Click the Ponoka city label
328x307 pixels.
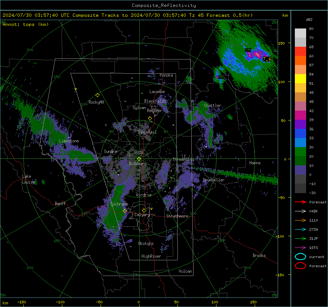[166, 75]
